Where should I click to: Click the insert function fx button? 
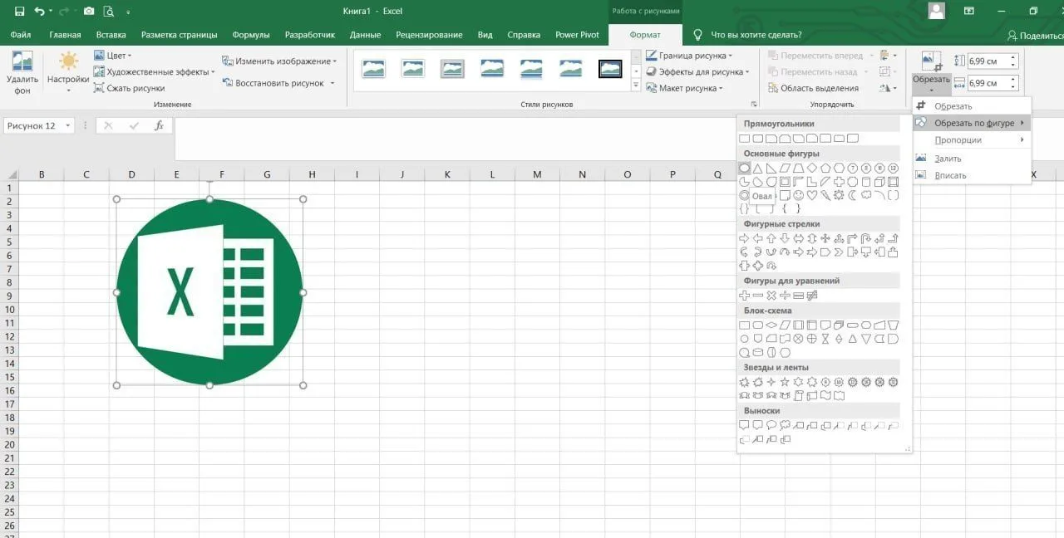click(x=159, y=126)
